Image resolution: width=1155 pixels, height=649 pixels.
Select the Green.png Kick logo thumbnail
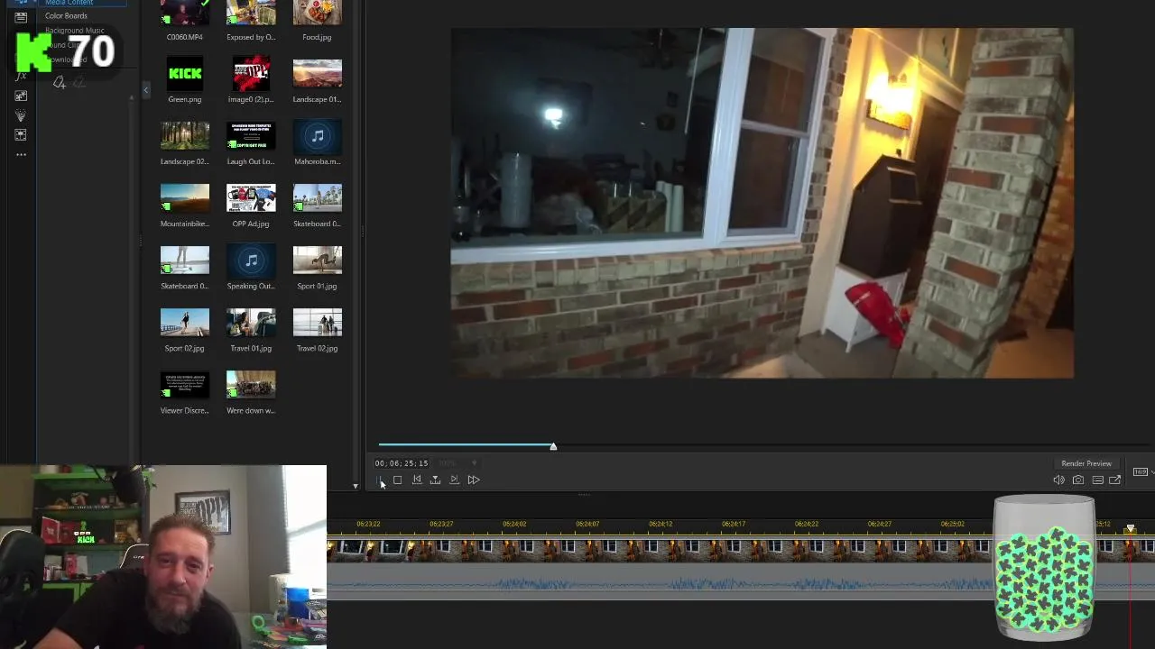(184, 74)
